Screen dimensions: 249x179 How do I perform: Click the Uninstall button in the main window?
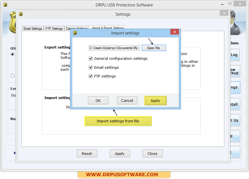235,104
